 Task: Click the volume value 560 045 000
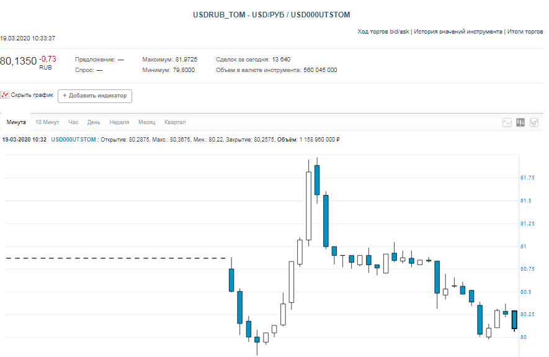click(x=320, y=70)
